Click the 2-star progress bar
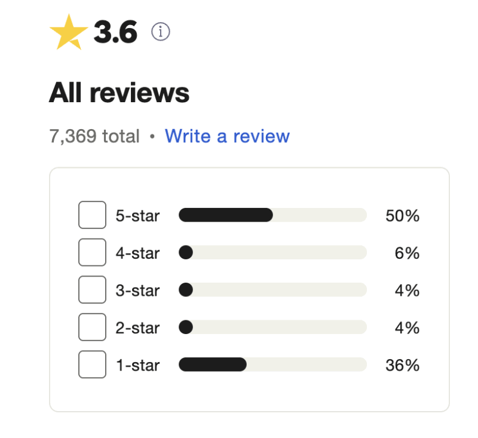The height and width of the screenshot is (438, 478). (272, 327)
